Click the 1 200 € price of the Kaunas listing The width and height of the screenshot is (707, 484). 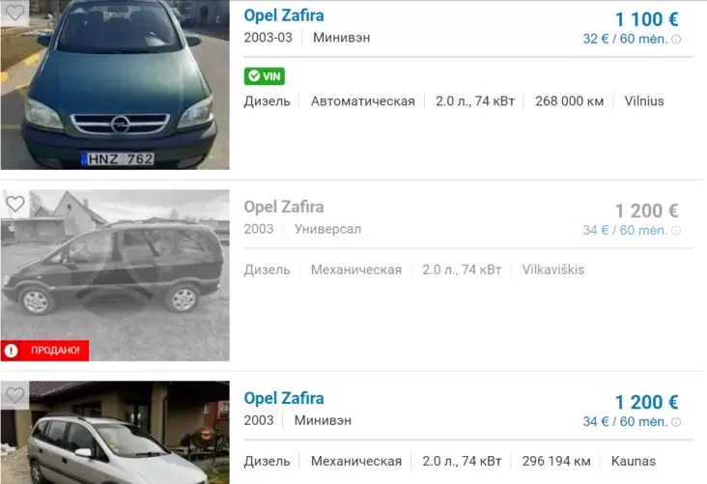[x=646, y=402]
